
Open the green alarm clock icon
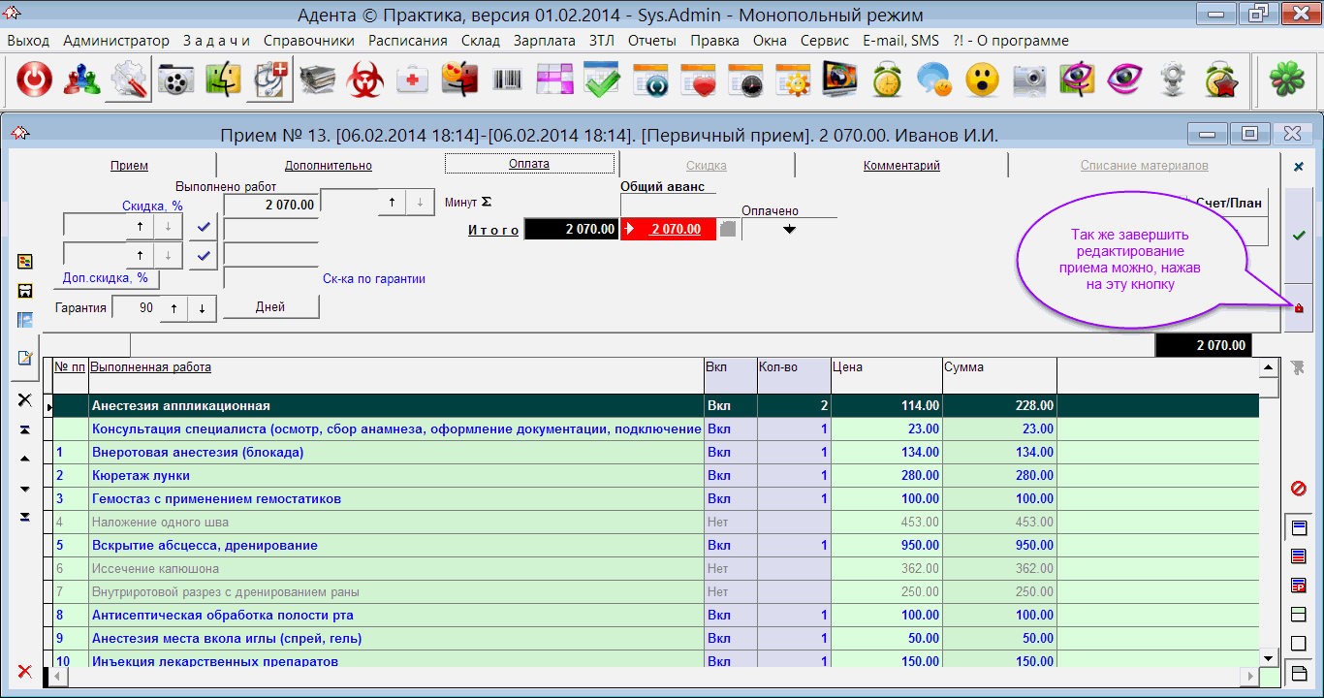pyautogui.click(x=887, y=81)
